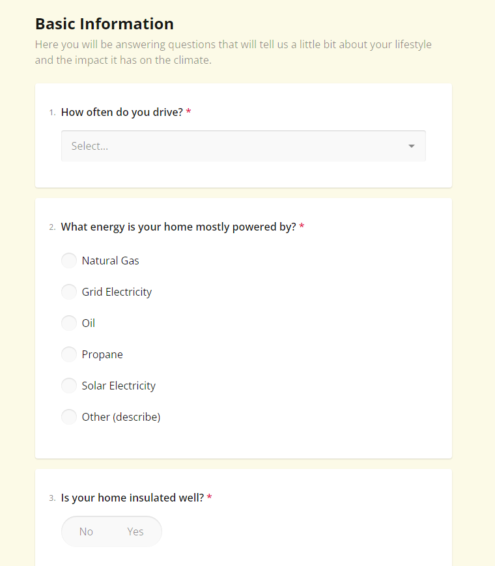Select the Propane radio button
Image resolution: width=495 pixels, height=566 pixels.
click(69, 354)
